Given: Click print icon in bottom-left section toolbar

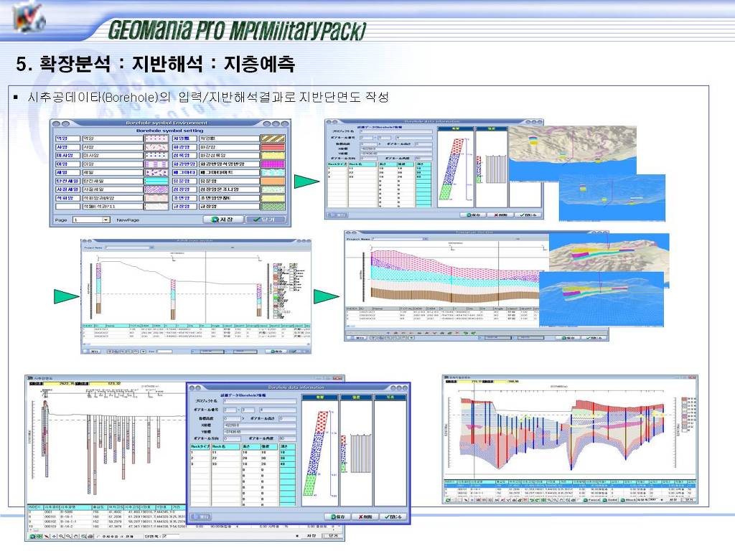Looking at the screenshot, I should pyautogui.click(x=89, y=536).
